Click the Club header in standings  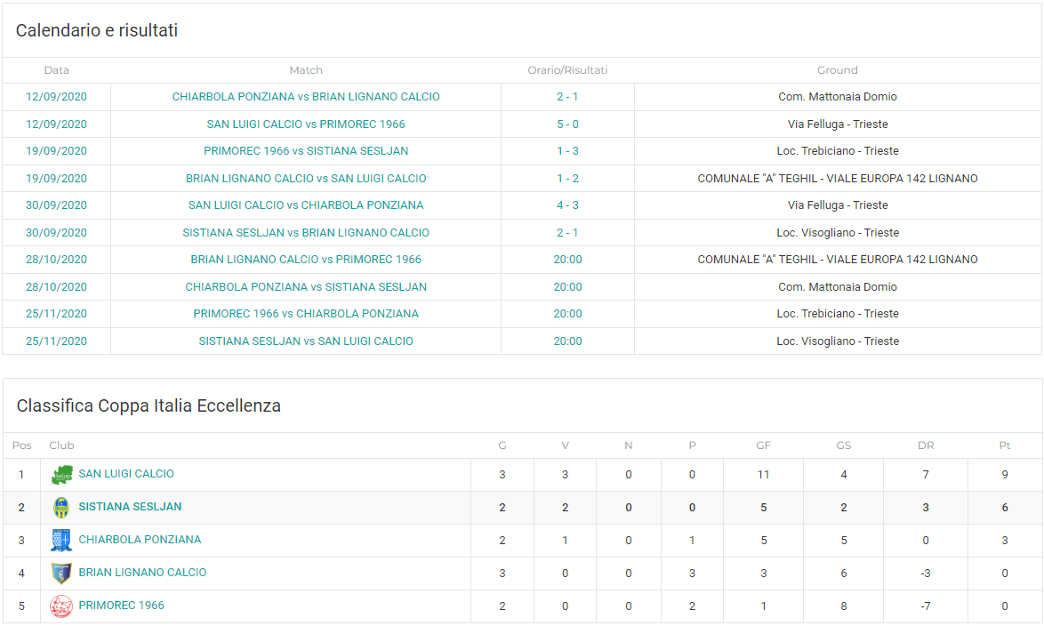tap(62, 445)
